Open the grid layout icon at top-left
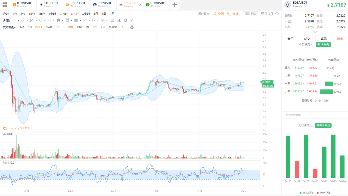 point(5,5)
